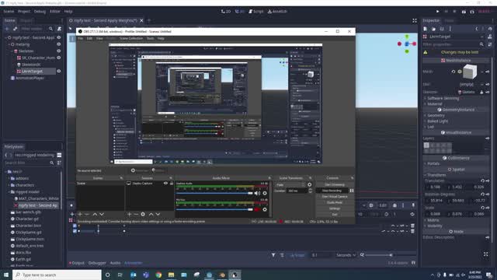Expand the addons folder in FileSystem

pos(9,178)
